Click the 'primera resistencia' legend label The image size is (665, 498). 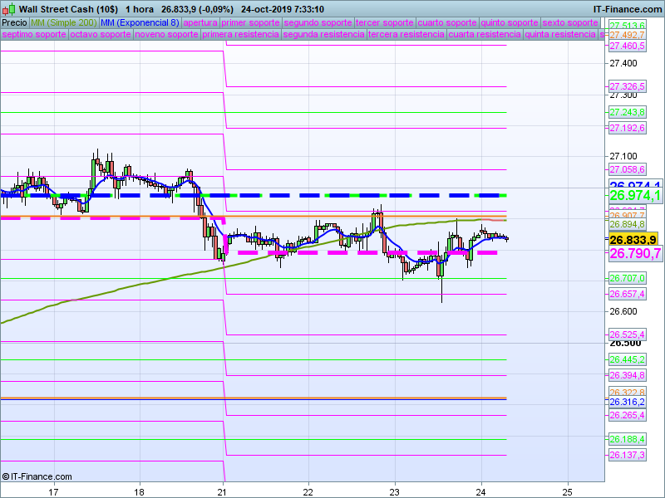pos(240,35)
